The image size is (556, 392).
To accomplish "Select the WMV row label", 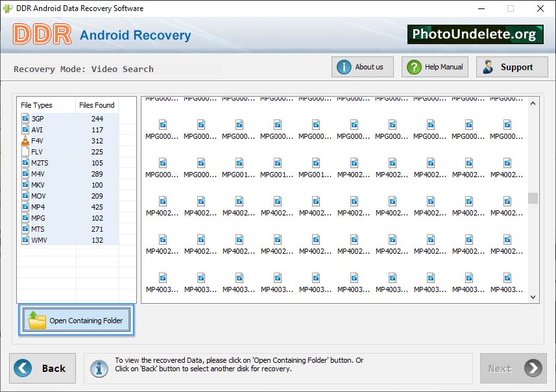I will [x=39, y=240].
